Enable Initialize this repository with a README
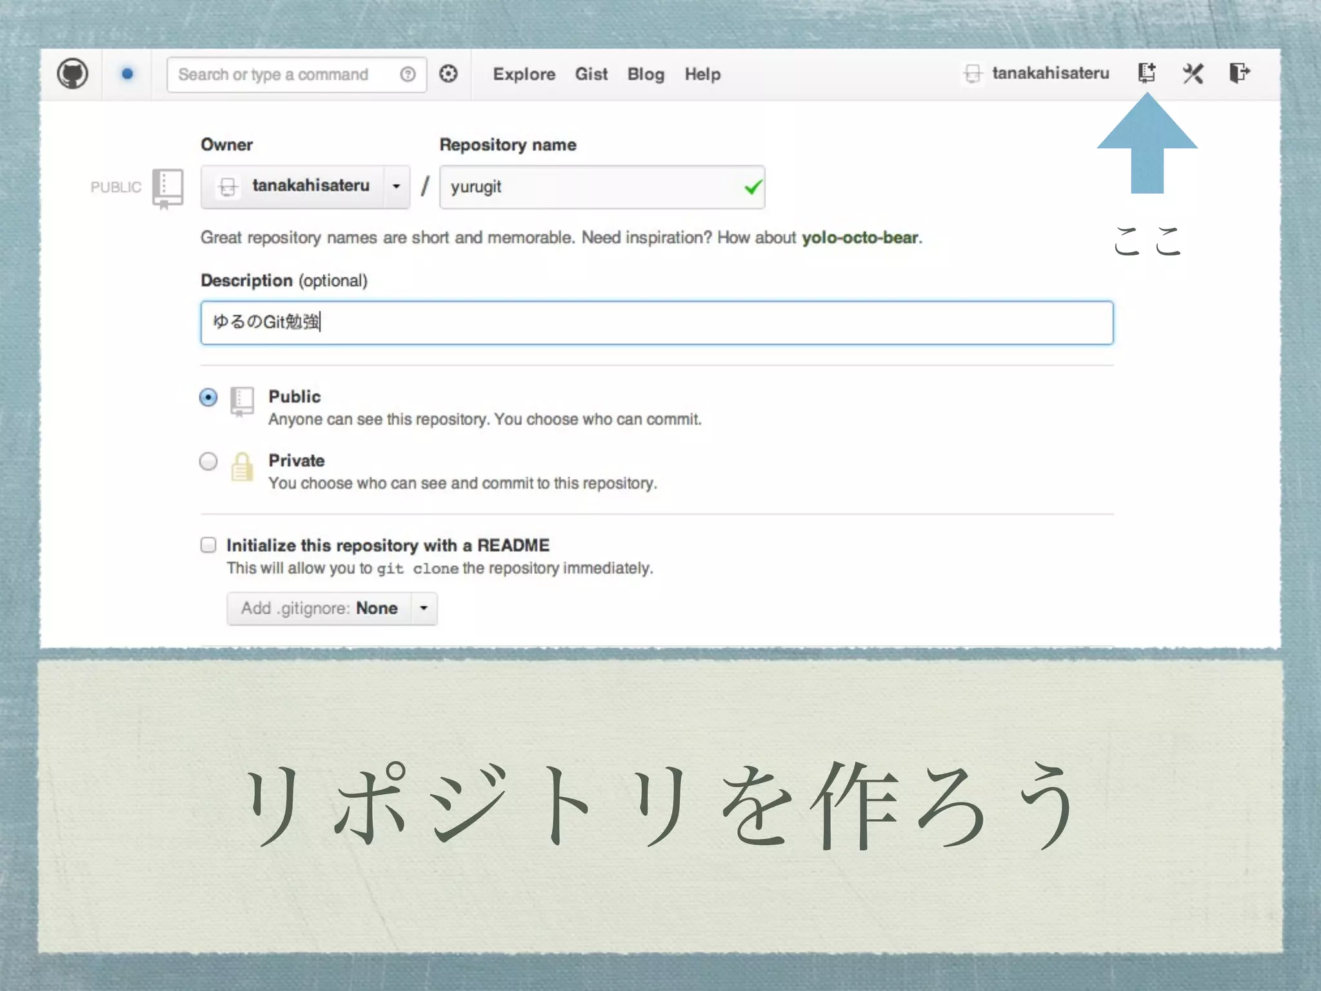 pyautogui.click(x=208, y=545)
